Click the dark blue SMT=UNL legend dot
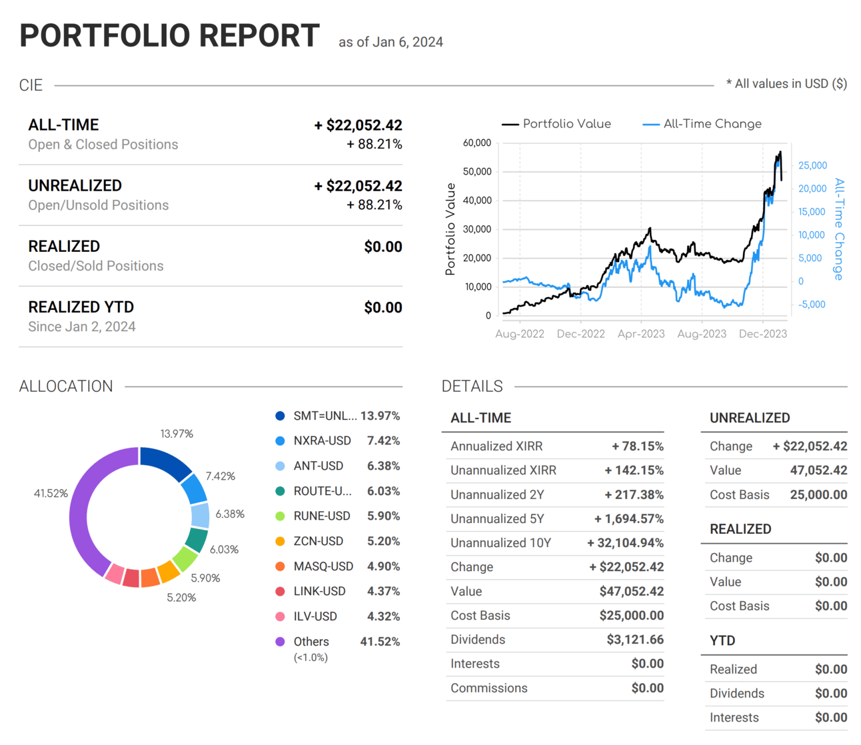Viewport: 861px width, 745px height. click(x=280, y=416)
